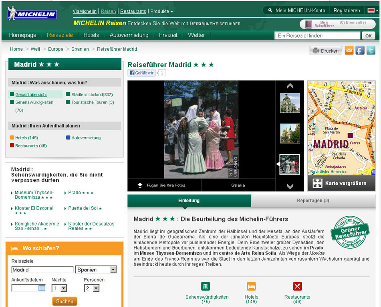Expand the Produkte dropdown menu
Screen dimensions: 381x307
[x=161, y=12]
